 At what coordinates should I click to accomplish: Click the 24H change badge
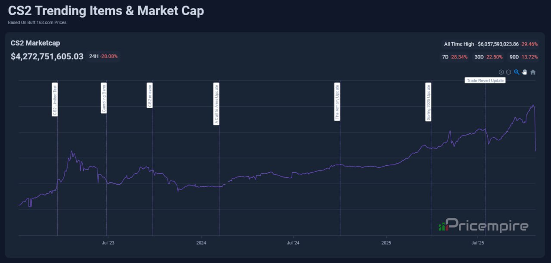pos(103,56)
